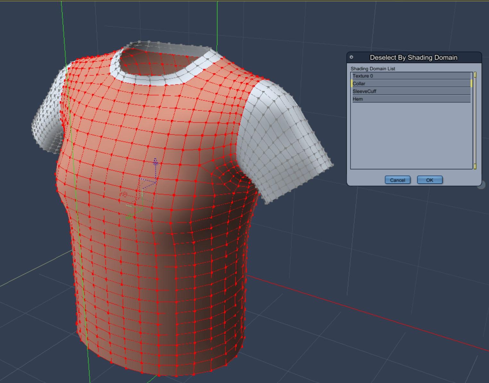Click the Deselect By Shading Domain title
Screen dimensions: 489x383
(x=414, y=58)
